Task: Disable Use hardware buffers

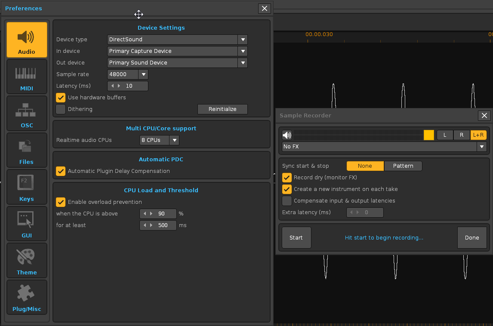Action: (x=61, y=97)
